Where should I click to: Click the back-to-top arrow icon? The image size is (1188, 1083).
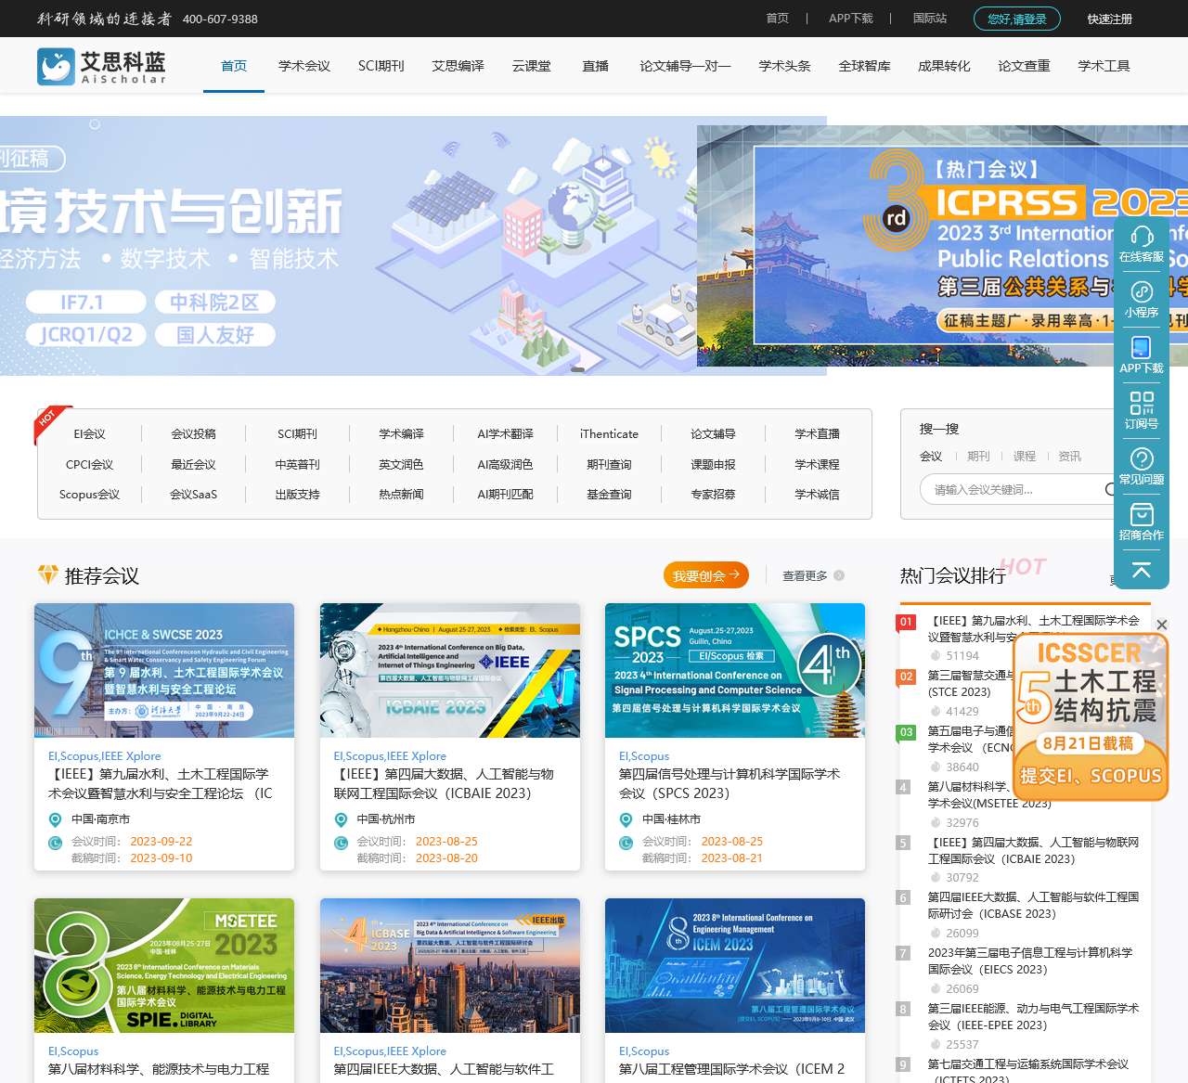click(x=1142, y=570)
